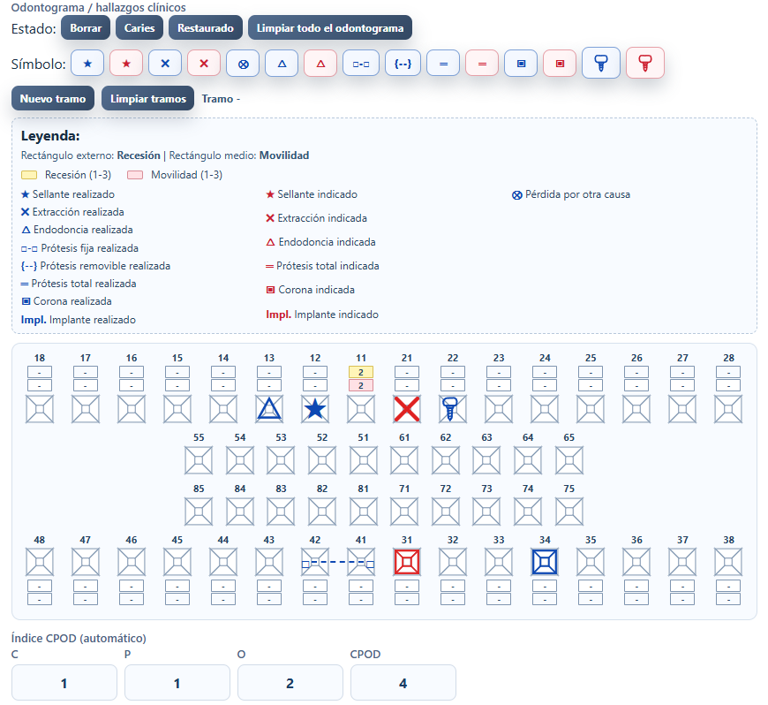
Task: Activate the Restaurado state button
Action: coord(205,28)
